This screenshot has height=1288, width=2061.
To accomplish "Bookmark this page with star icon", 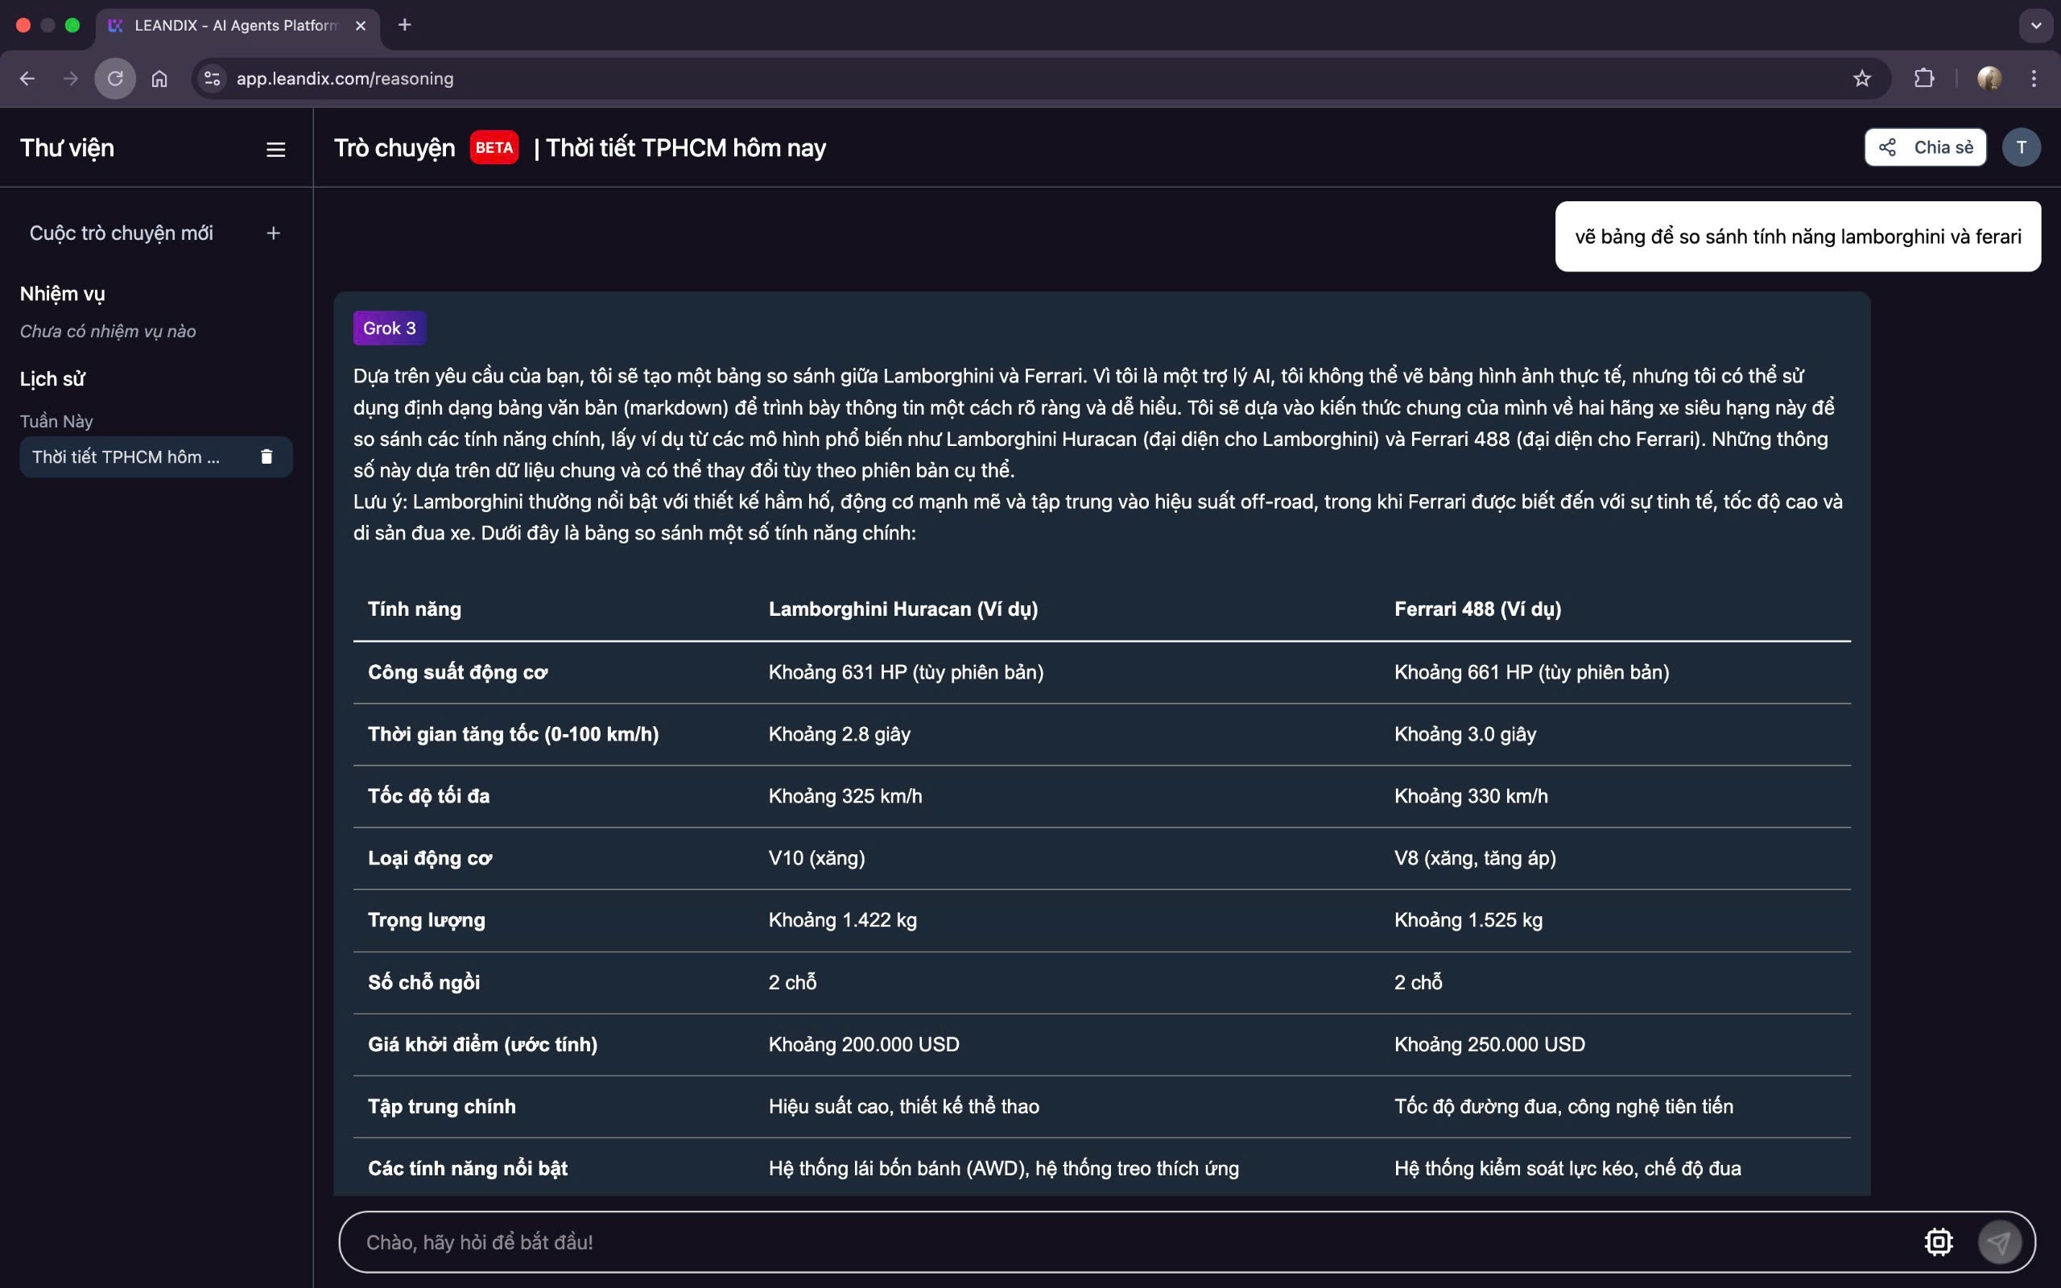I will 1861,78.
